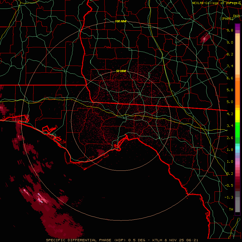Click the "TH" threshold label on the scale
The image size is (242, 242).
231,209
